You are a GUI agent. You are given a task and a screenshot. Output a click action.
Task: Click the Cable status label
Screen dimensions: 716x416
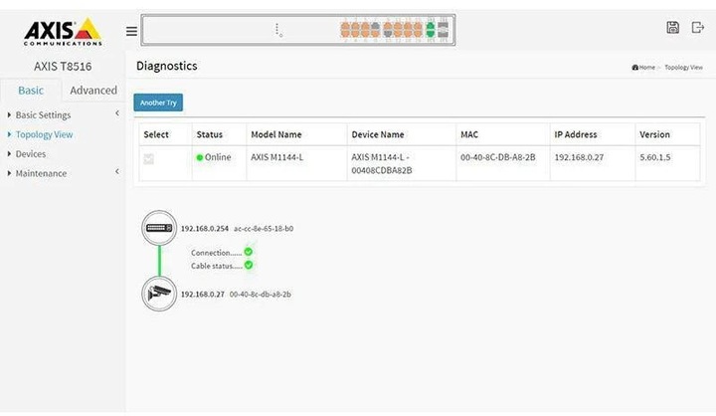point(217,266)
